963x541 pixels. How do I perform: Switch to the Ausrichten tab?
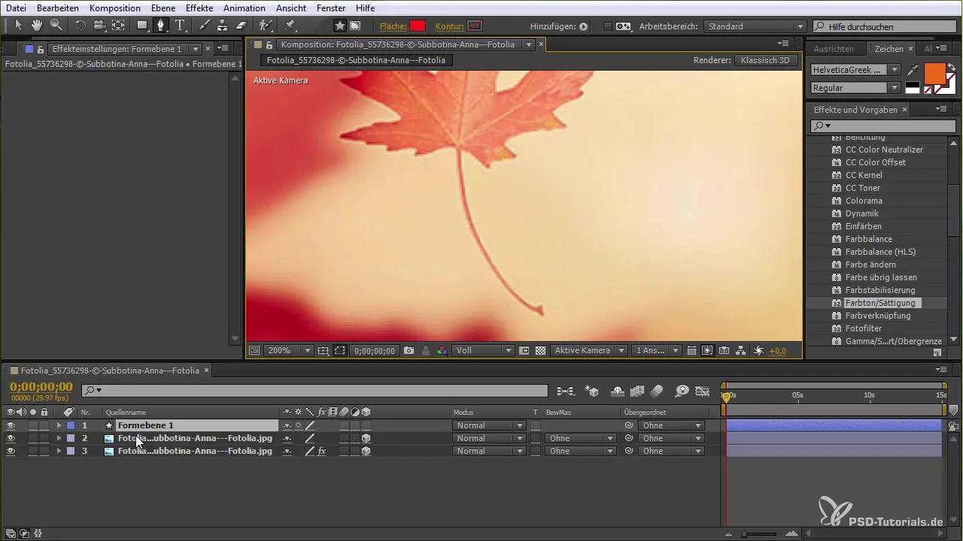pyautogui.click(x=834, y=49)
